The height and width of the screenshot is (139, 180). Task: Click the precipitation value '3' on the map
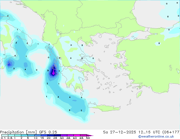coord(48,71)
